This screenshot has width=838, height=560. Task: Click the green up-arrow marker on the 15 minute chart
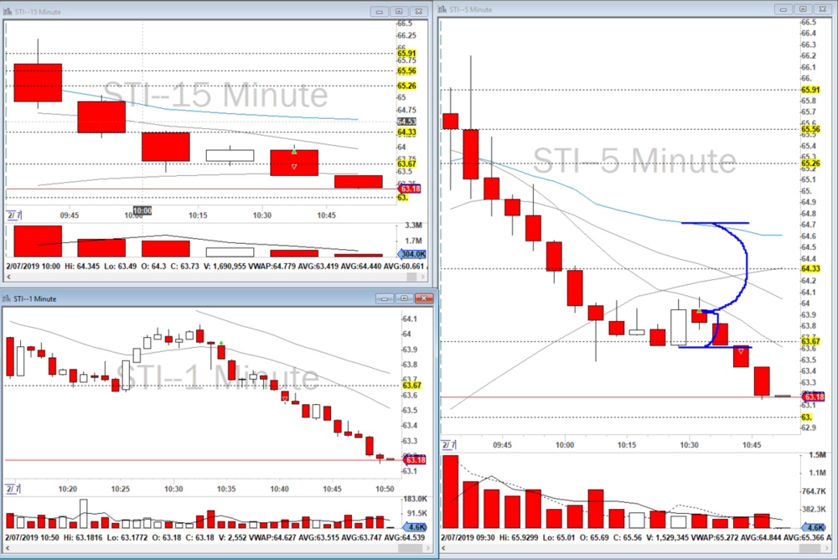point(294,152)
